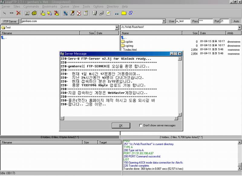
Task: Select the cgi-img folder name
Action: click(129, 46)
